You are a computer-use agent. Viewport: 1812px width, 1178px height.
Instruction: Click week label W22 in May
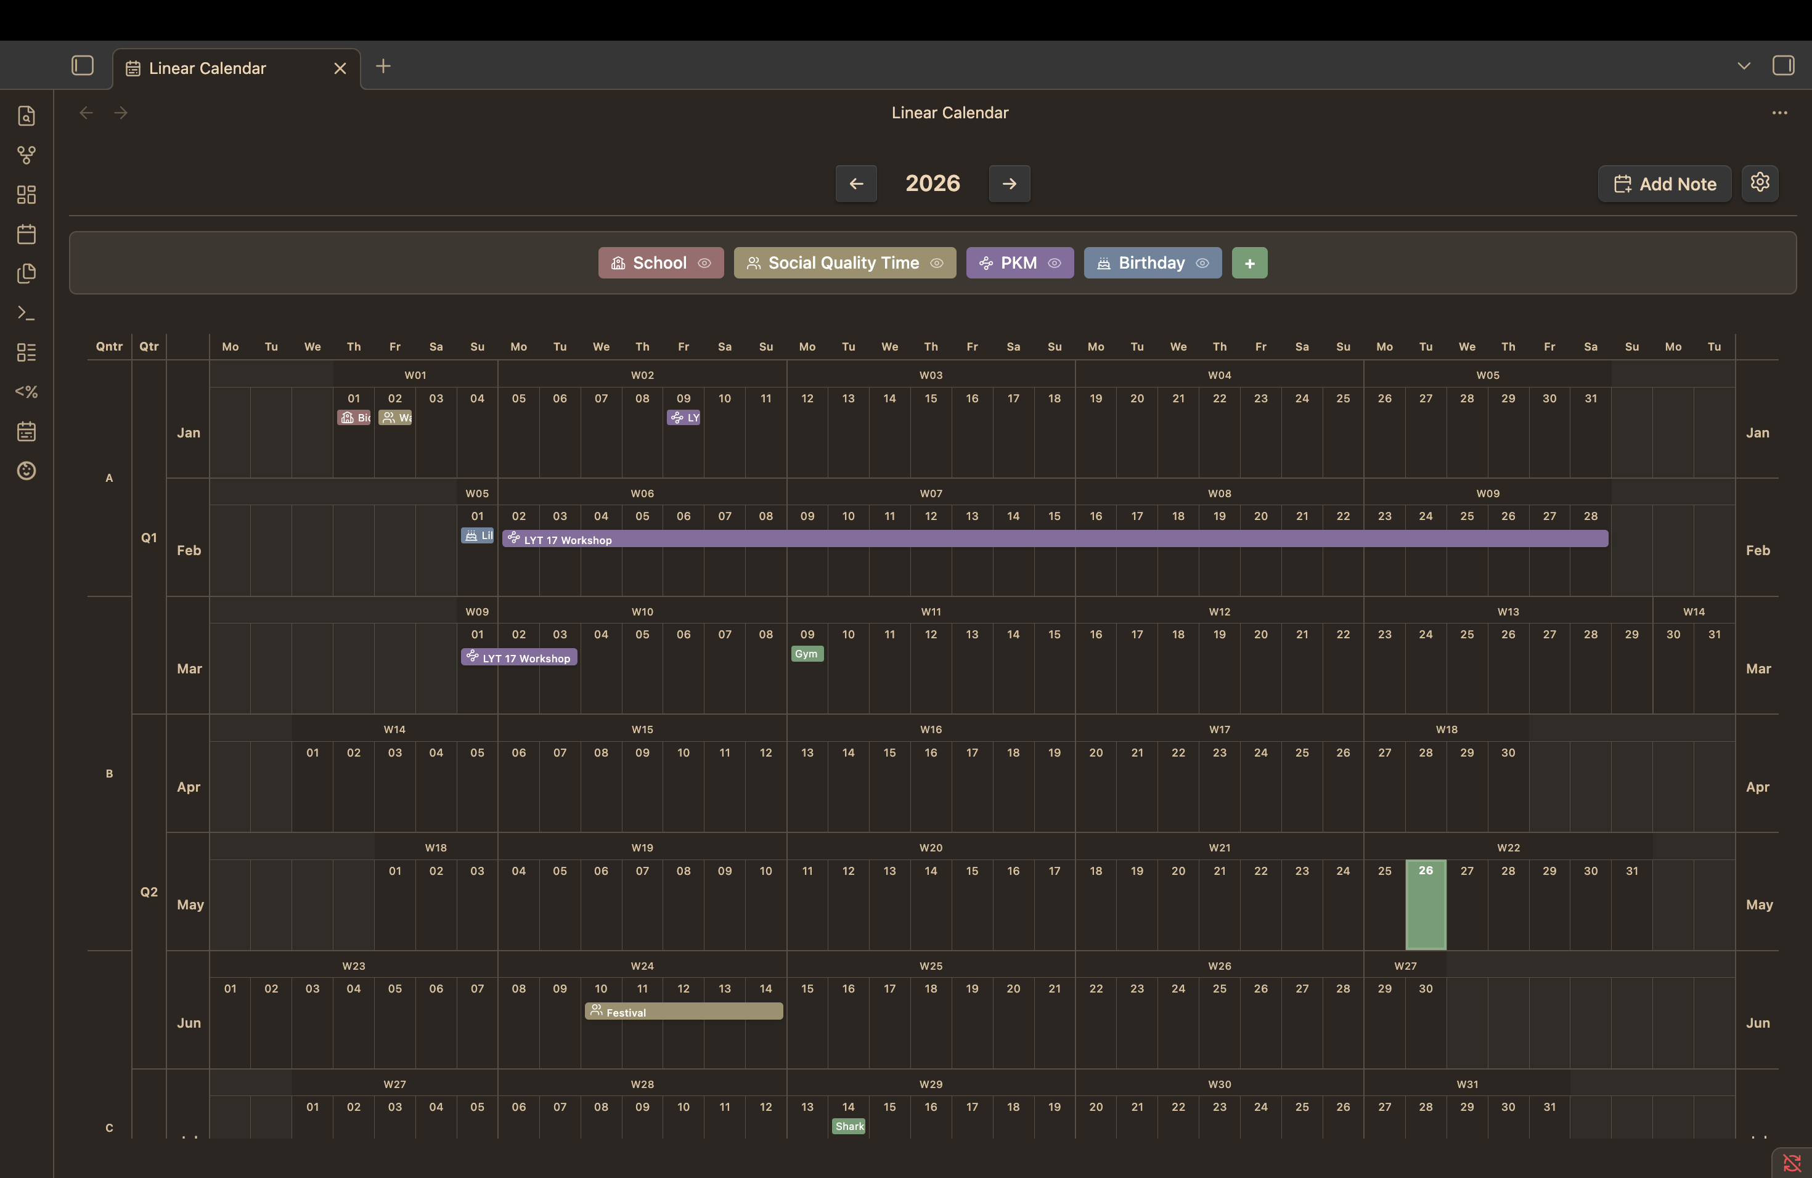click(1508, 848)
